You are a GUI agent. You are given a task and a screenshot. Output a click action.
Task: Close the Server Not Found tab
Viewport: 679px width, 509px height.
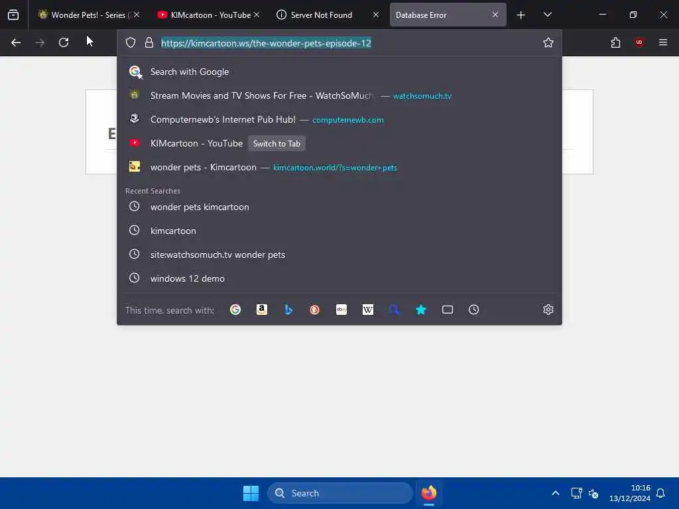[x=376, y=15]
